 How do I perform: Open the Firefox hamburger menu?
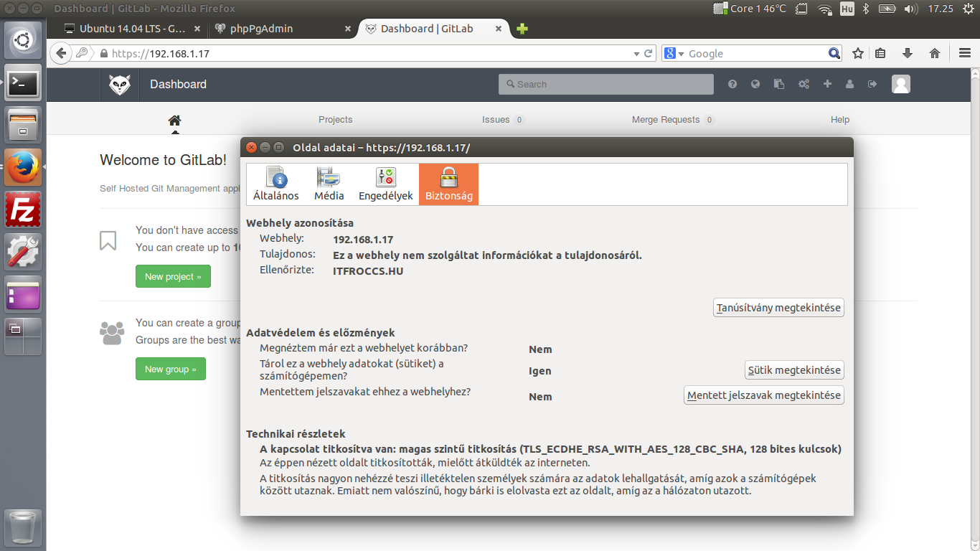tap(965, 52)
